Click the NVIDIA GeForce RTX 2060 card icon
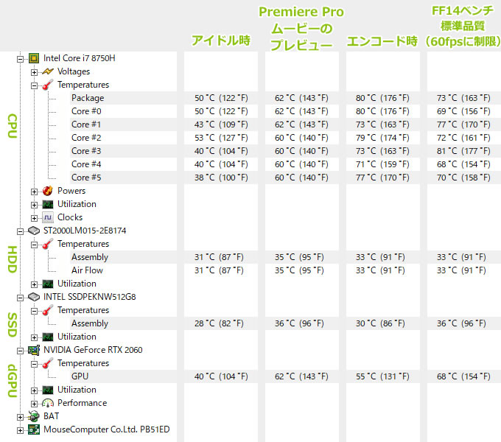 pyautogui.click(x=33, y=350)
